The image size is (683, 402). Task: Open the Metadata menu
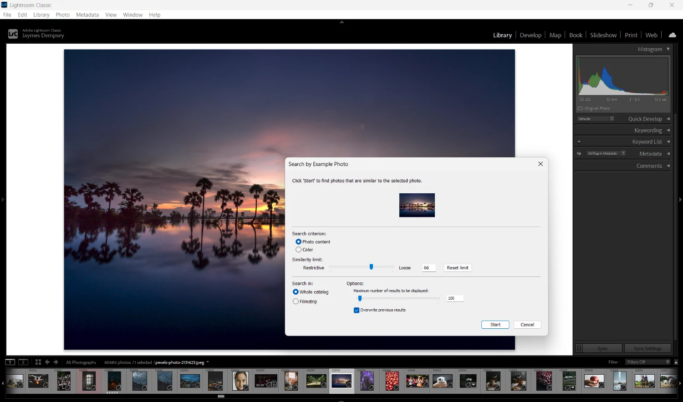(87, 15)
